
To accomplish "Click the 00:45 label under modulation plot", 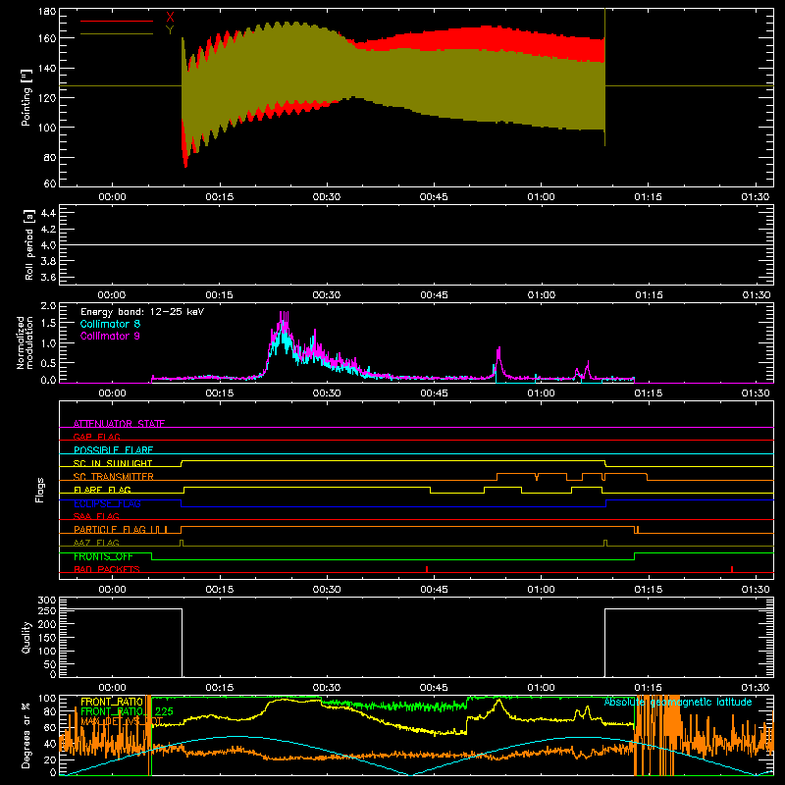I will 434,393.
